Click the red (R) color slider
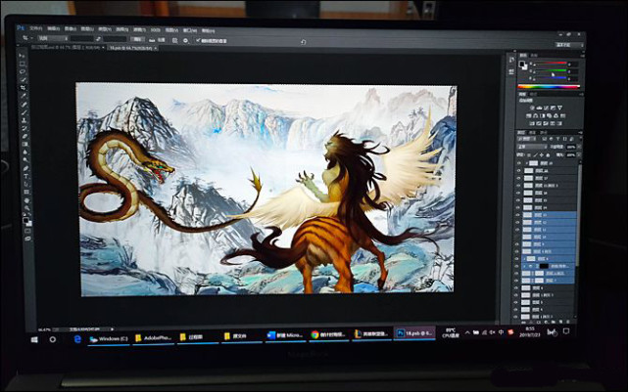 551,63
